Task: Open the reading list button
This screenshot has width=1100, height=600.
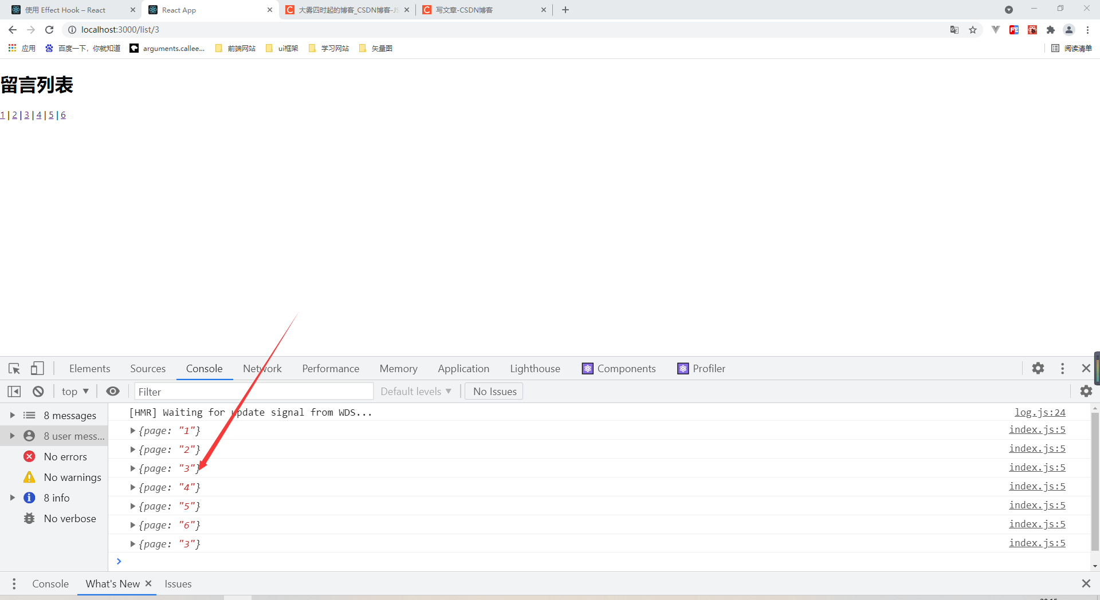Action: point(1071,48)
